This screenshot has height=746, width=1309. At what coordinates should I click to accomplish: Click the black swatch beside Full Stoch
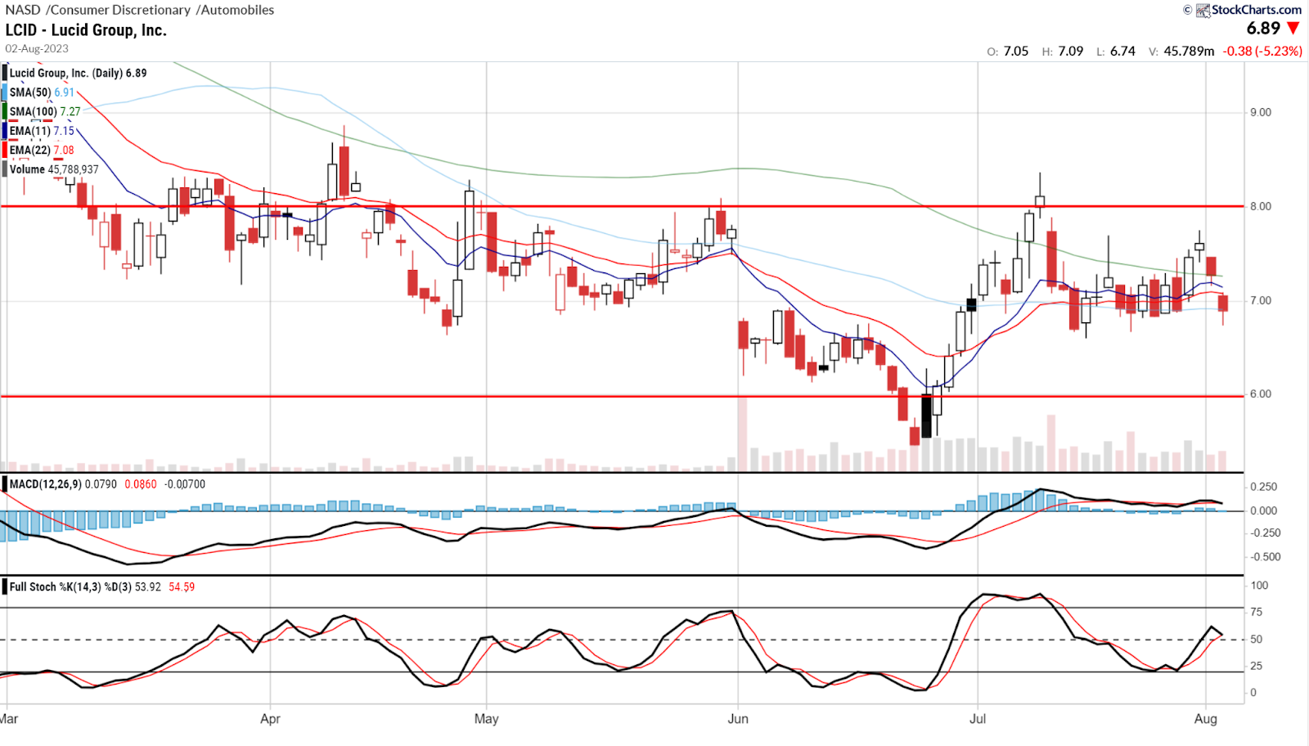4,586
